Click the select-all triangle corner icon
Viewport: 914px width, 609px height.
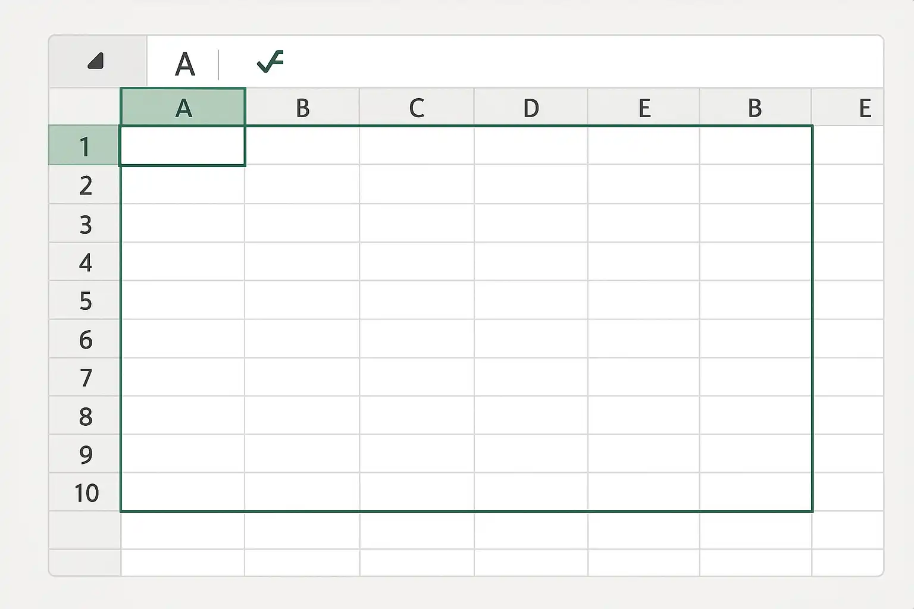coord(96,61)
